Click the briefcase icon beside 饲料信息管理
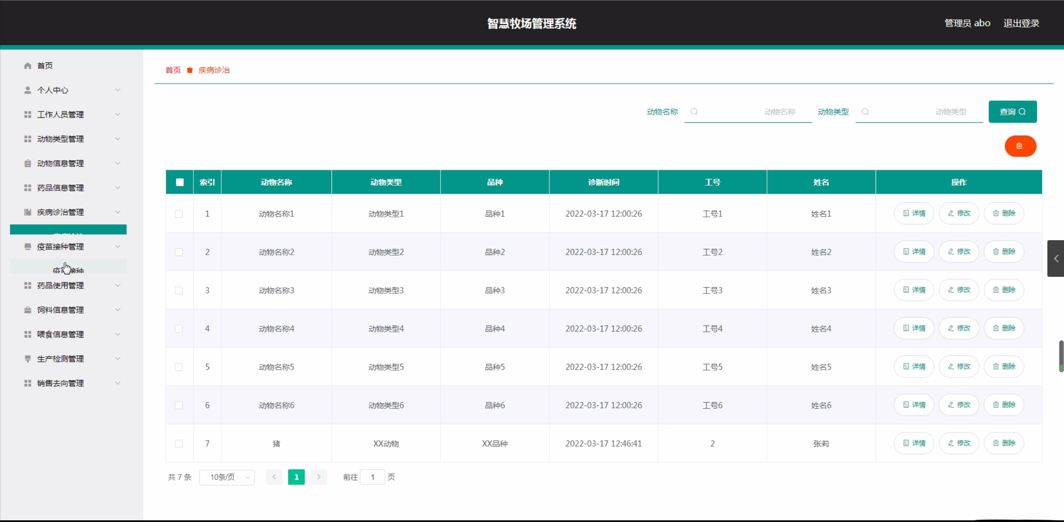 (27, 310)
